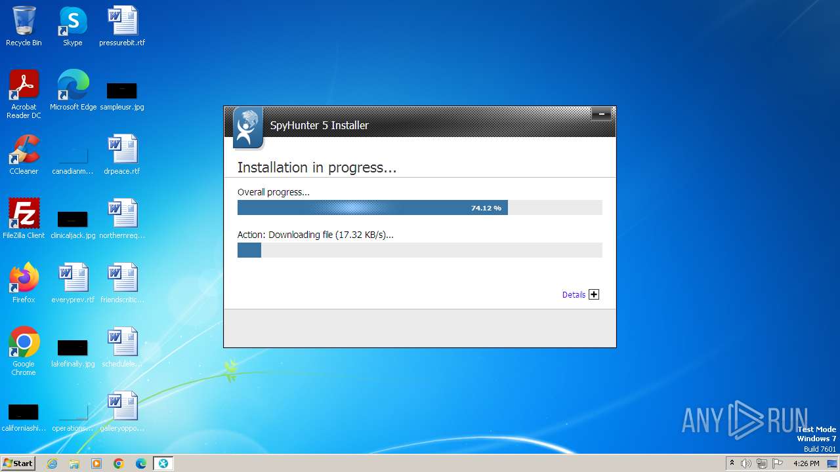
Task: Open the Details link in installer
Action: (574, 295)
